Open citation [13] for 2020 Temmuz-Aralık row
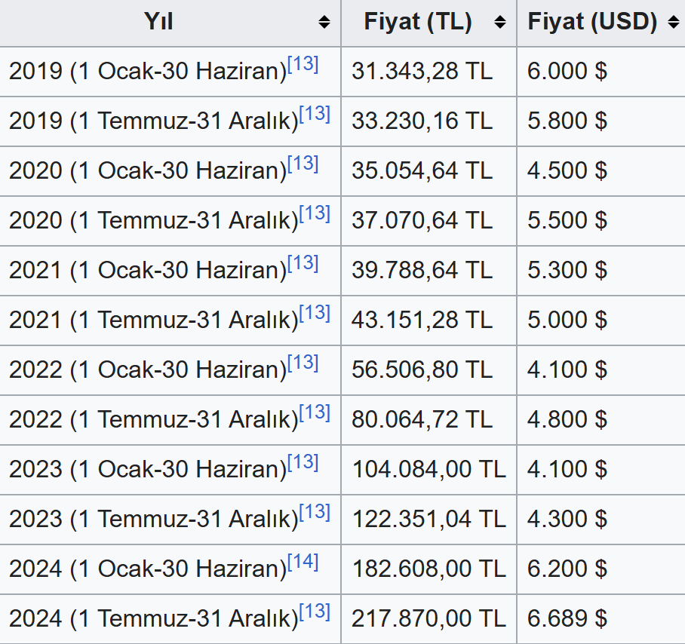685x644 pixels. [315, 214]
